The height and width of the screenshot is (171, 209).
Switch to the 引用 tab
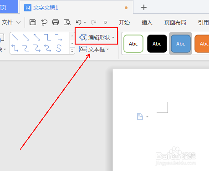204,23
